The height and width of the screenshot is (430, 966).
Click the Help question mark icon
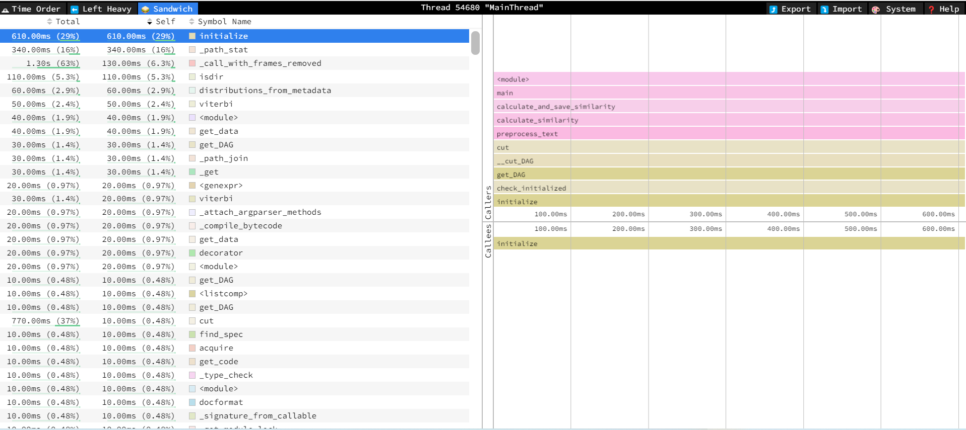point(931,9)
